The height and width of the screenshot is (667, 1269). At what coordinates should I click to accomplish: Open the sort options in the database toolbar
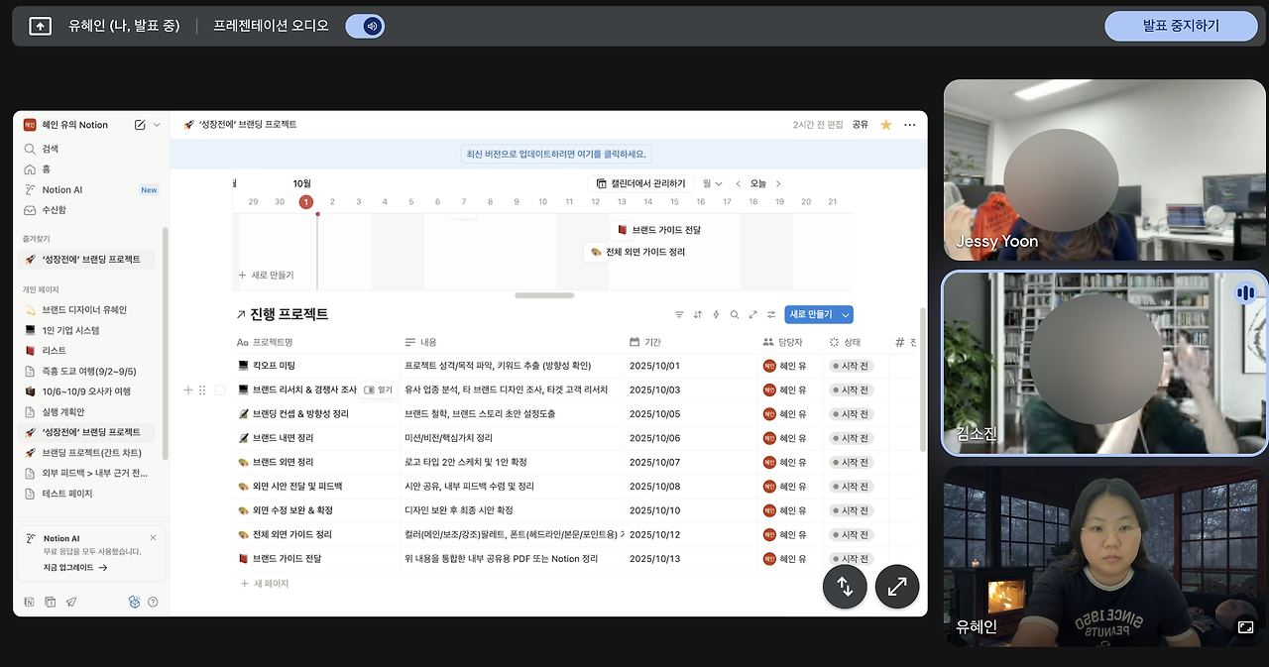[698, 314]
